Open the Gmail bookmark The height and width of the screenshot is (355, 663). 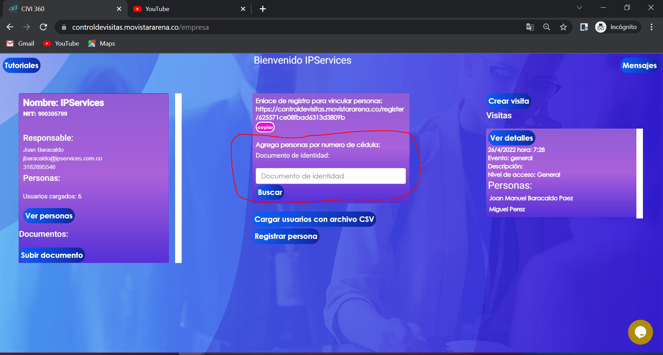(x=20, y=44)
